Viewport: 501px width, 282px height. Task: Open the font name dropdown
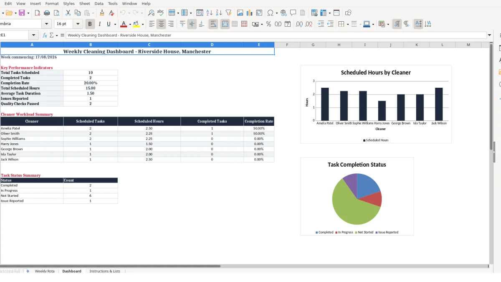click(46, 24)
